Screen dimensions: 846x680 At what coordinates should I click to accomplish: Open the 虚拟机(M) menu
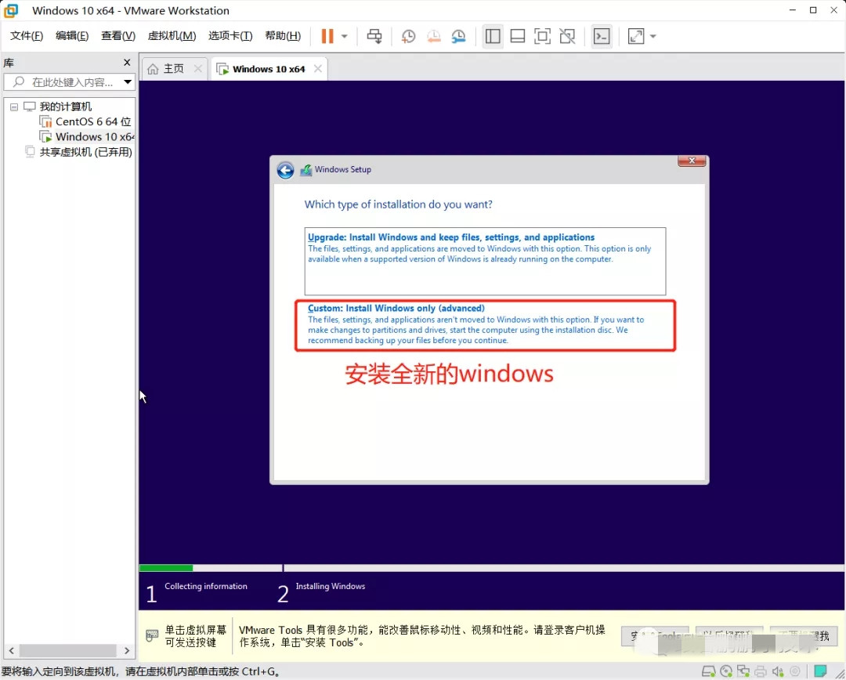[172, 36]
